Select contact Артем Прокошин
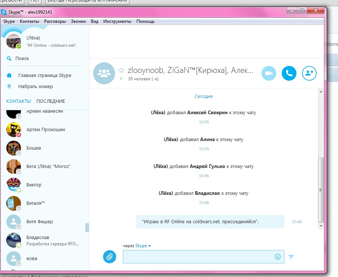 [45, 130]
